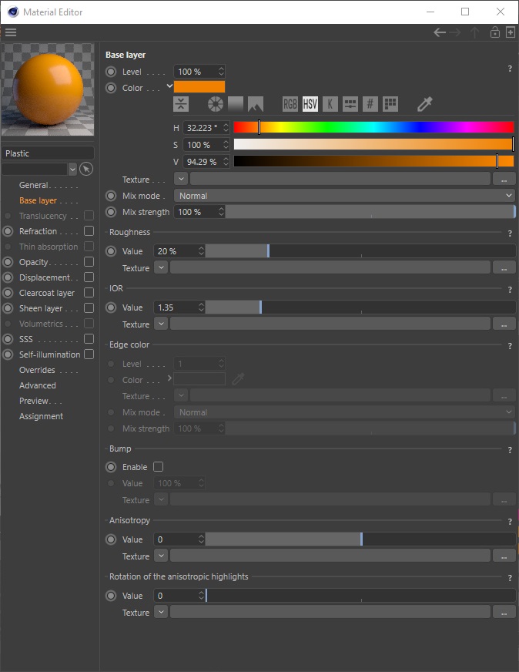Viewport: 519px width, 672px height.
Task: Select the spectrum gradient icon
Action: tap(236, 104)
